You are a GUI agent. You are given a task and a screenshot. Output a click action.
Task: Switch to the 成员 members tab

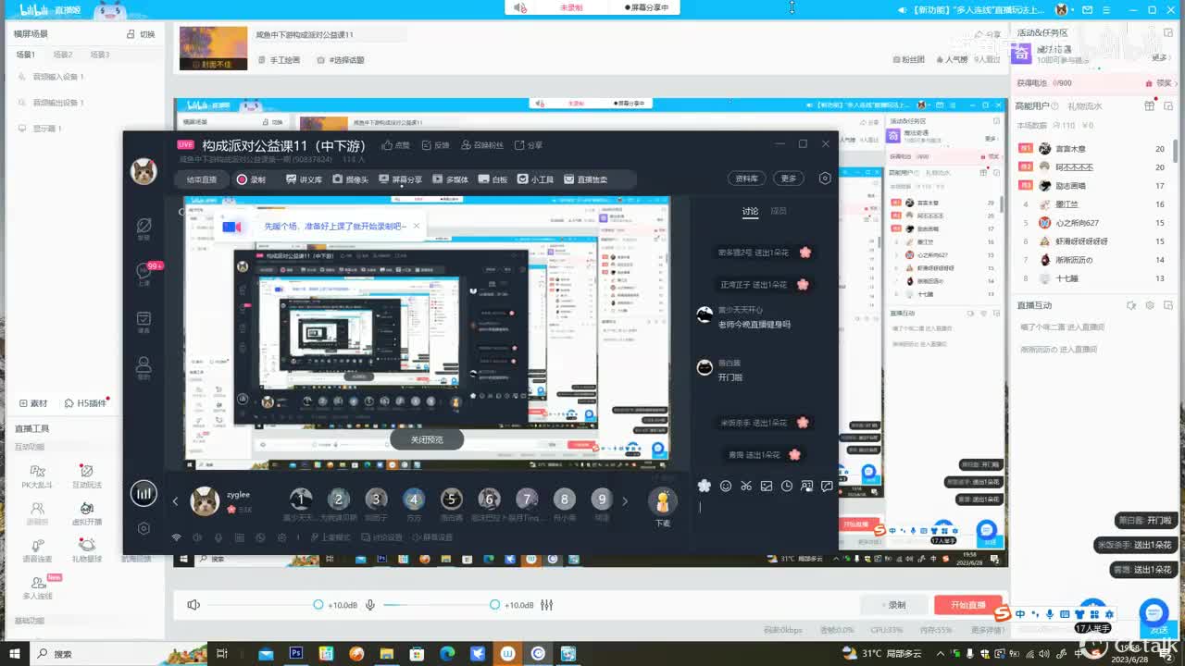(779, 211)
